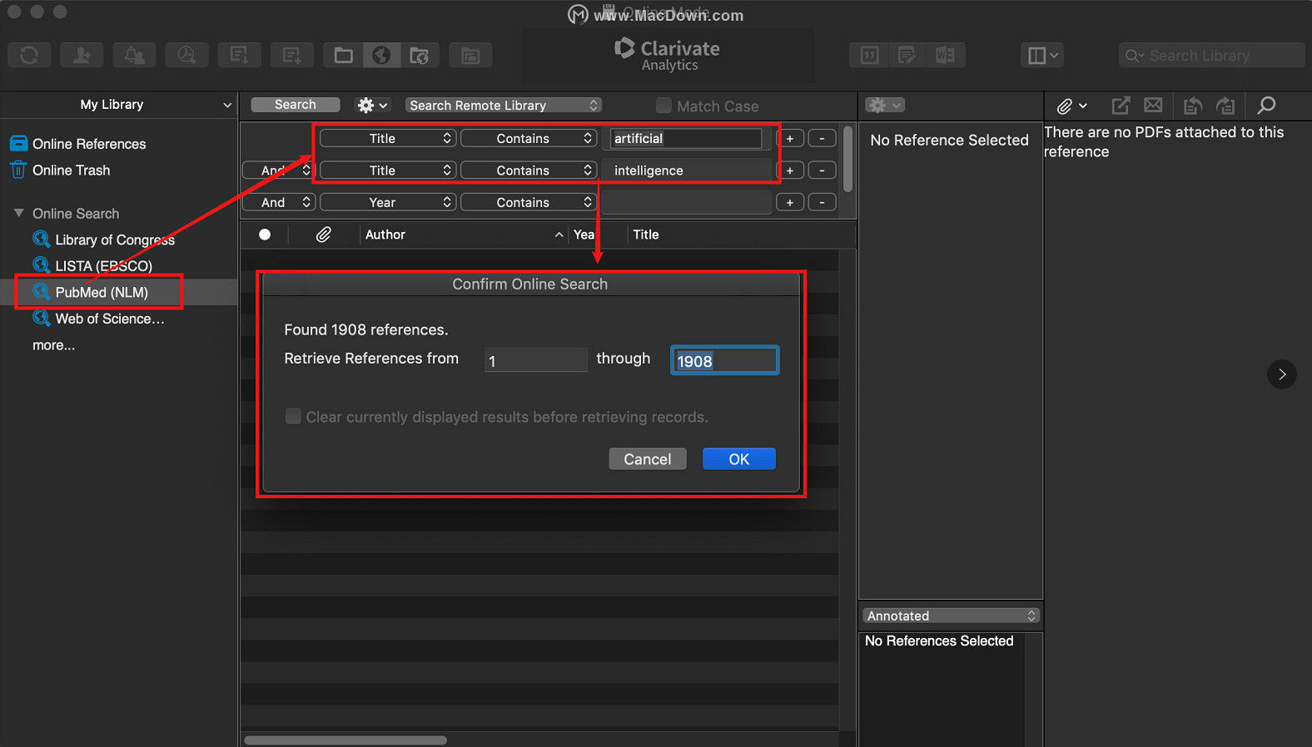This screenshot has width=1312, height=747.
Task: Click the read status dot column header
Action: 265,235
